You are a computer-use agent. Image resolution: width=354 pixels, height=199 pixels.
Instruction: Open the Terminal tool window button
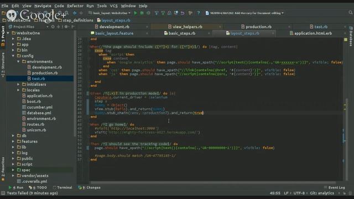[x=63, y=187]
